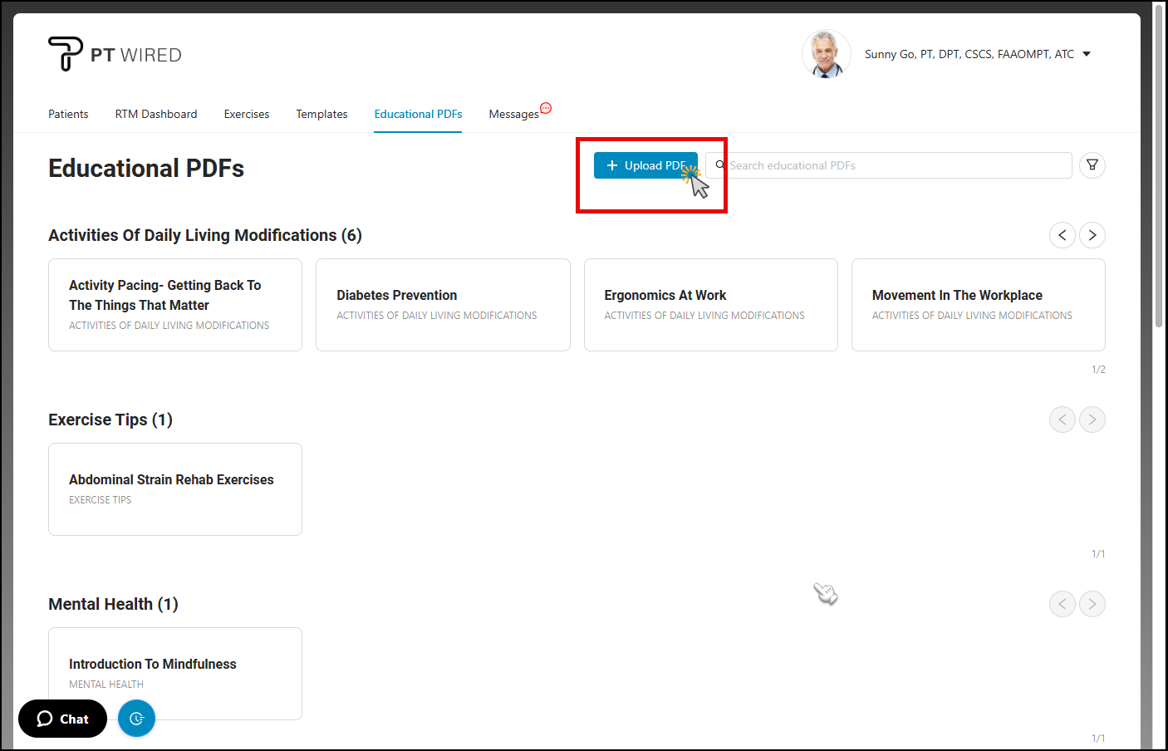1168x751 pixels.
Task: Click the round blue clock icon near Chat
Action: [136, 719]
